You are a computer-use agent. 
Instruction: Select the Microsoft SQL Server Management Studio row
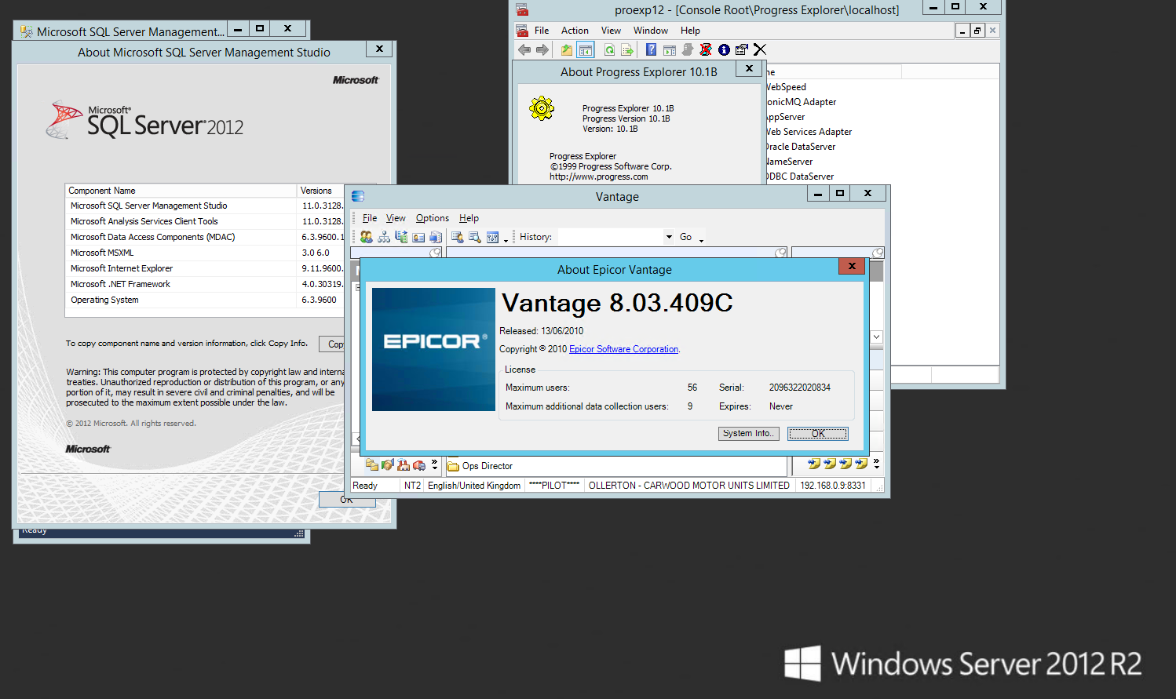point(205,206)
